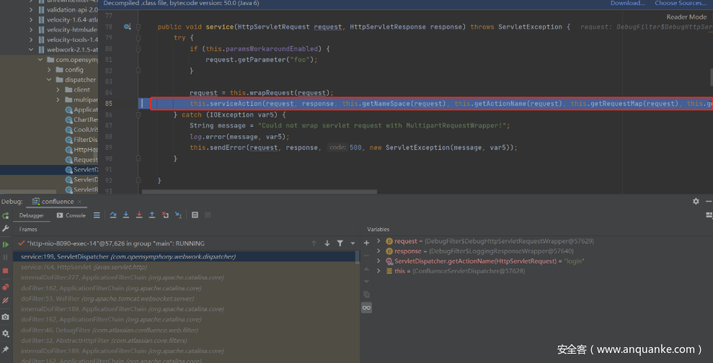713x363 pixels.
Task: Expand the request variable node
Action: pyautogui.click(x=378, y=241)
